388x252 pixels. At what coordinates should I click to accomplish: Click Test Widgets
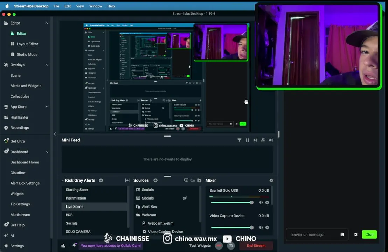[200, 246]
